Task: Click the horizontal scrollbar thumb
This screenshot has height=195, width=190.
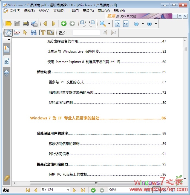Action: click(96, 183)
